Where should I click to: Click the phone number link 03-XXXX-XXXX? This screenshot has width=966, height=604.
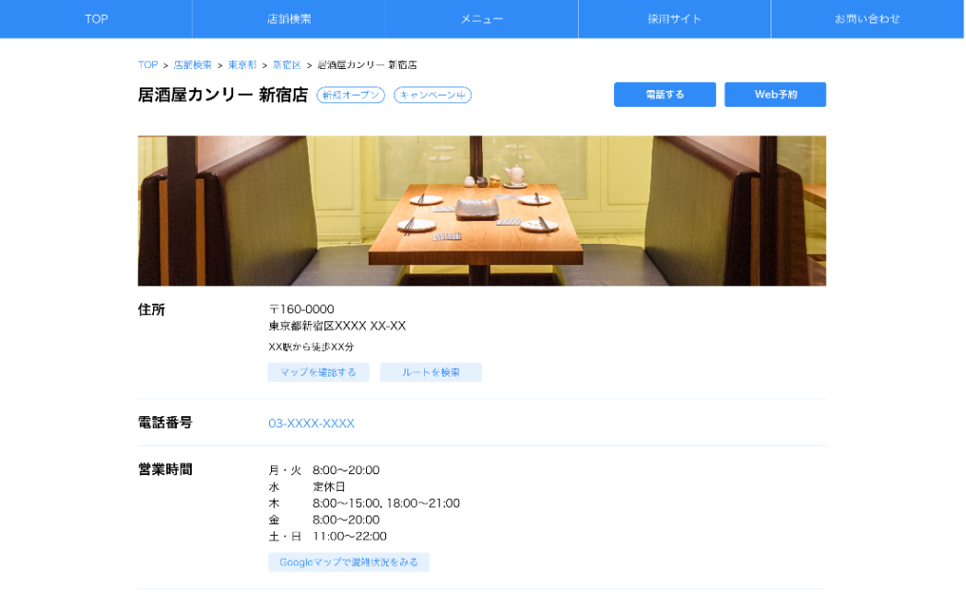click(312, 424)
